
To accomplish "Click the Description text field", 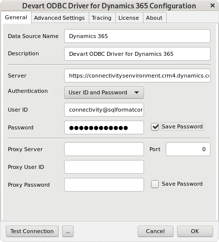I will (137, 54).
